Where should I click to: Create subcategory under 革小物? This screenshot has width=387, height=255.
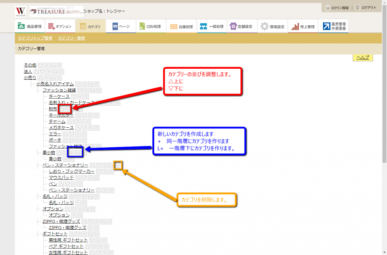click(78, 153)
